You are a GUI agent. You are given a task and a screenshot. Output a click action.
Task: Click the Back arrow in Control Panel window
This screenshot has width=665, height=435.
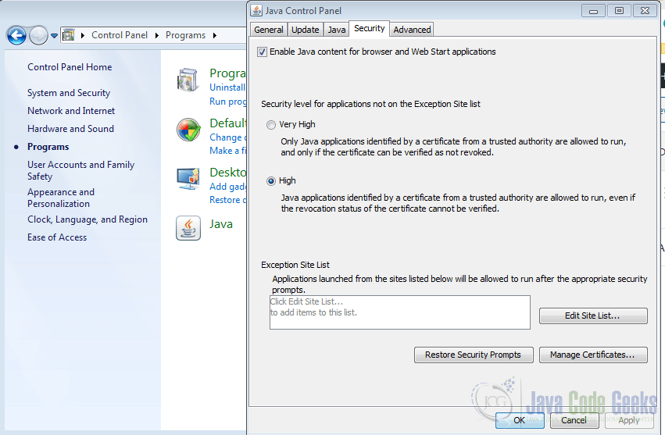pos(17,36)
